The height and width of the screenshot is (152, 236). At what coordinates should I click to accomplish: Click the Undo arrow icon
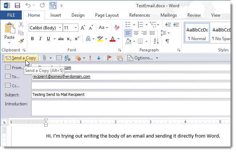coord(28,5)
